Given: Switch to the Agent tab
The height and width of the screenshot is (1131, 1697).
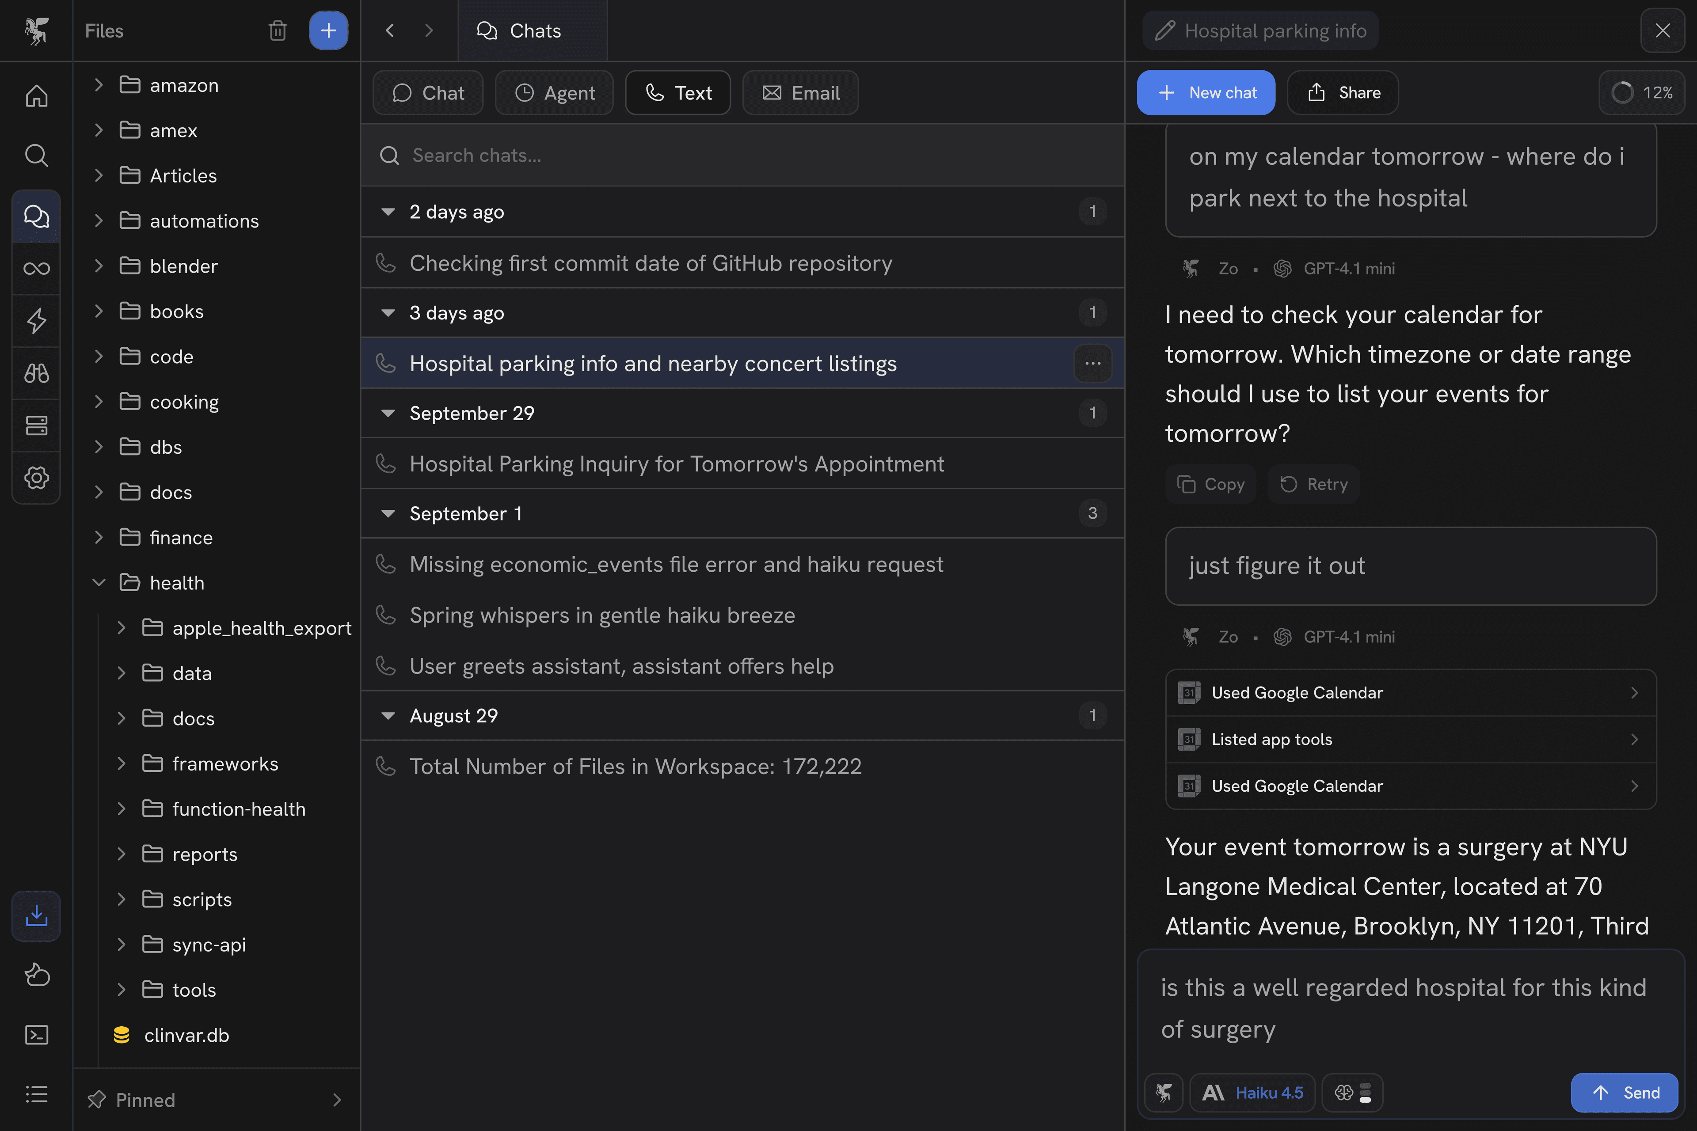Looking at the screenshot, I should [x=554, y=93].
